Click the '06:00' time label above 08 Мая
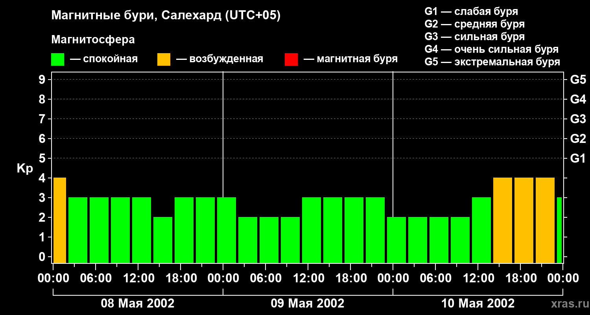Image resolution: width=590 pixels, height=315 pixels. 96,278
